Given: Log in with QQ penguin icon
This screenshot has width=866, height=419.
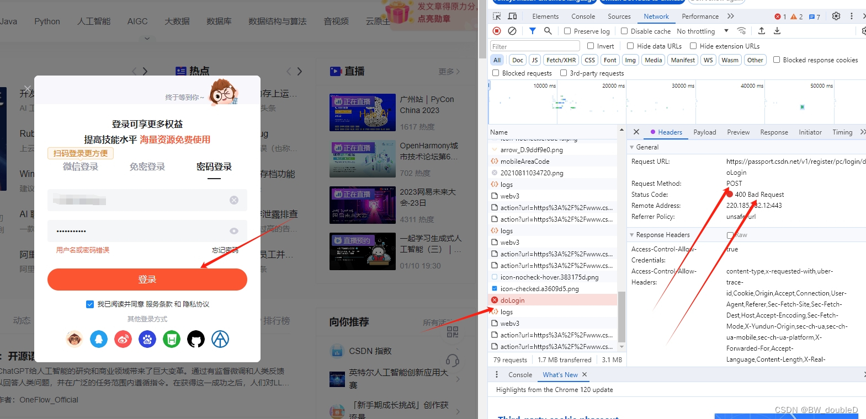Looking at the screenshot, I should click(x=99, y=339).
